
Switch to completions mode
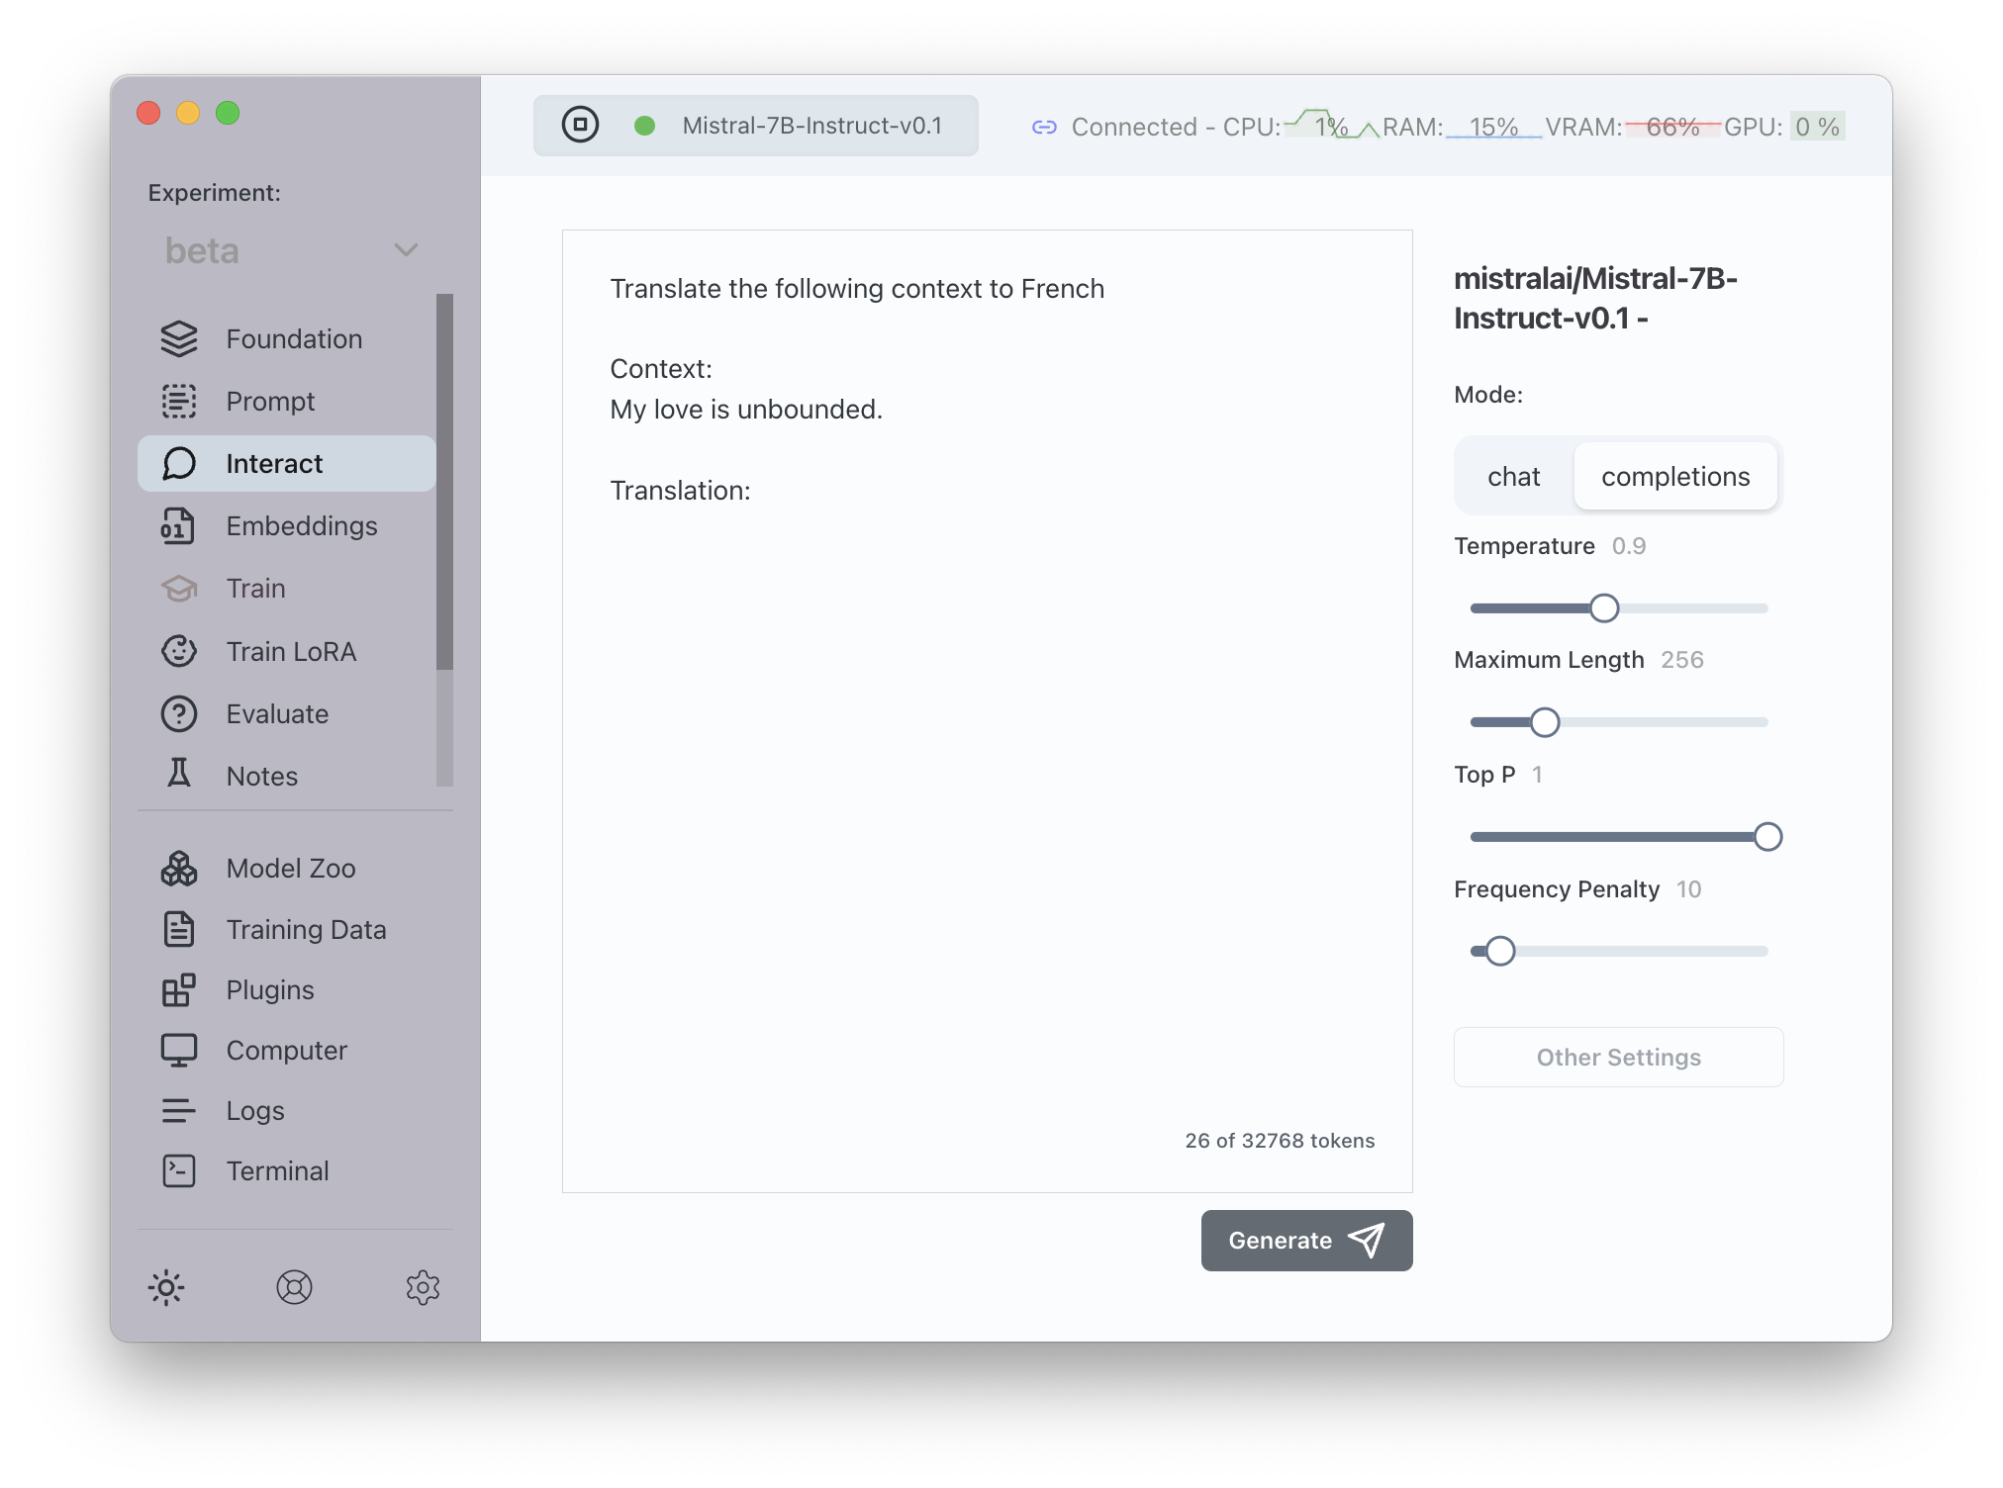click(1676, 477)
